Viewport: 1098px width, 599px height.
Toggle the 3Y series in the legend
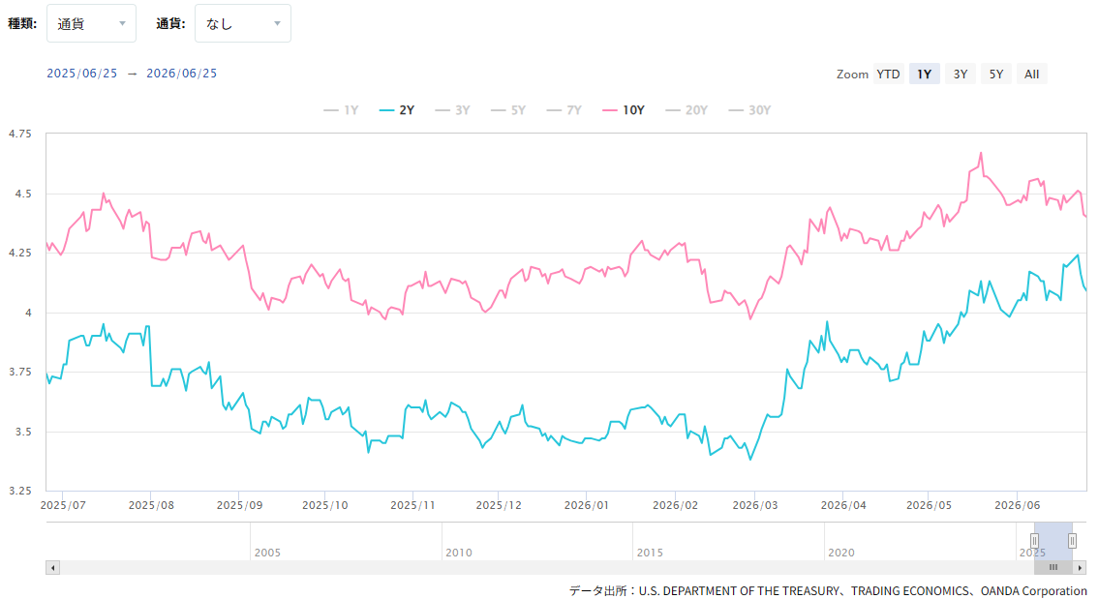pyautogui.click(x=452, y=110)
